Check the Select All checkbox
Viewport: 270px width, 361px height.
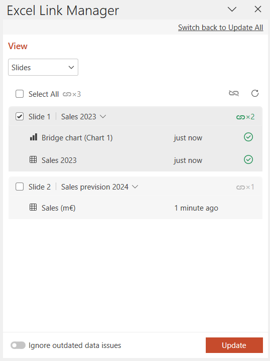coord(20,94)
